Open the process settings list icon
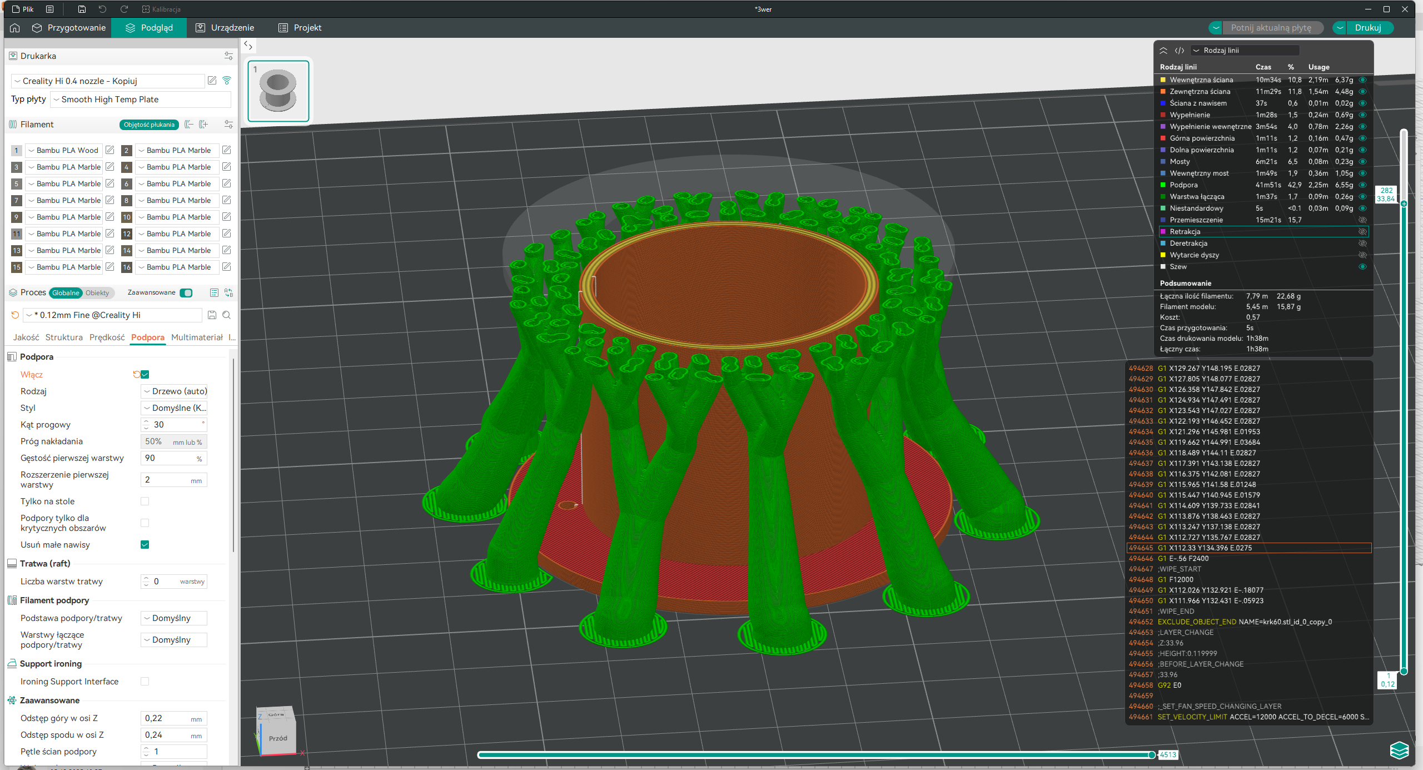The image size is (1423, 770). [x=214, y=293]
